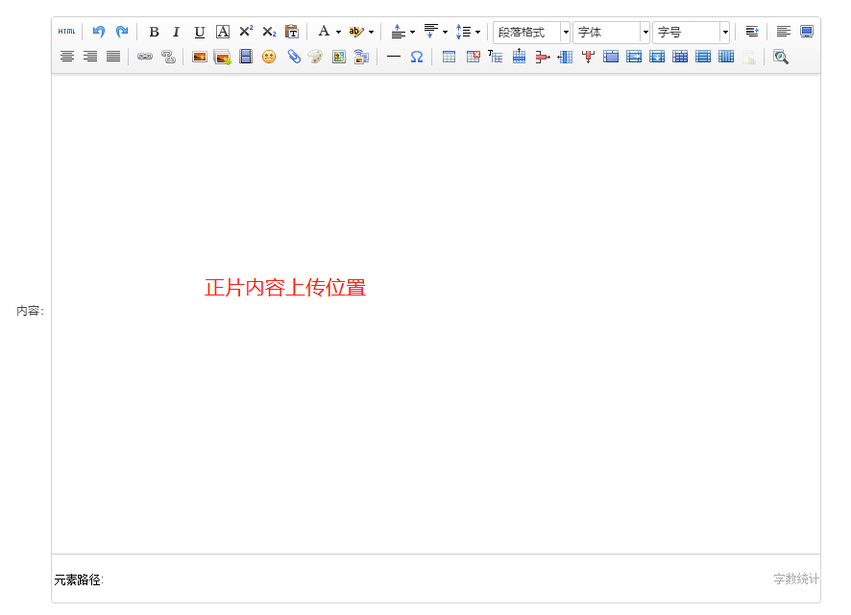
Task: Toggle the character border icon
Action: [223, 32]
